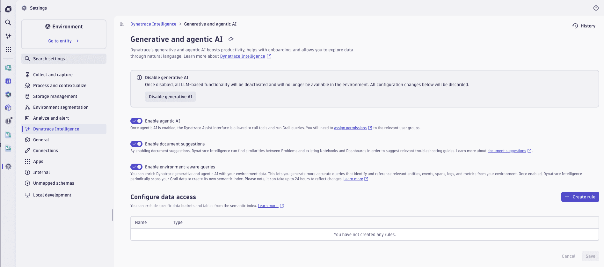Click the cloud sync icon beside the title
This screenshot has height=267, width=604.
(231, 39)
